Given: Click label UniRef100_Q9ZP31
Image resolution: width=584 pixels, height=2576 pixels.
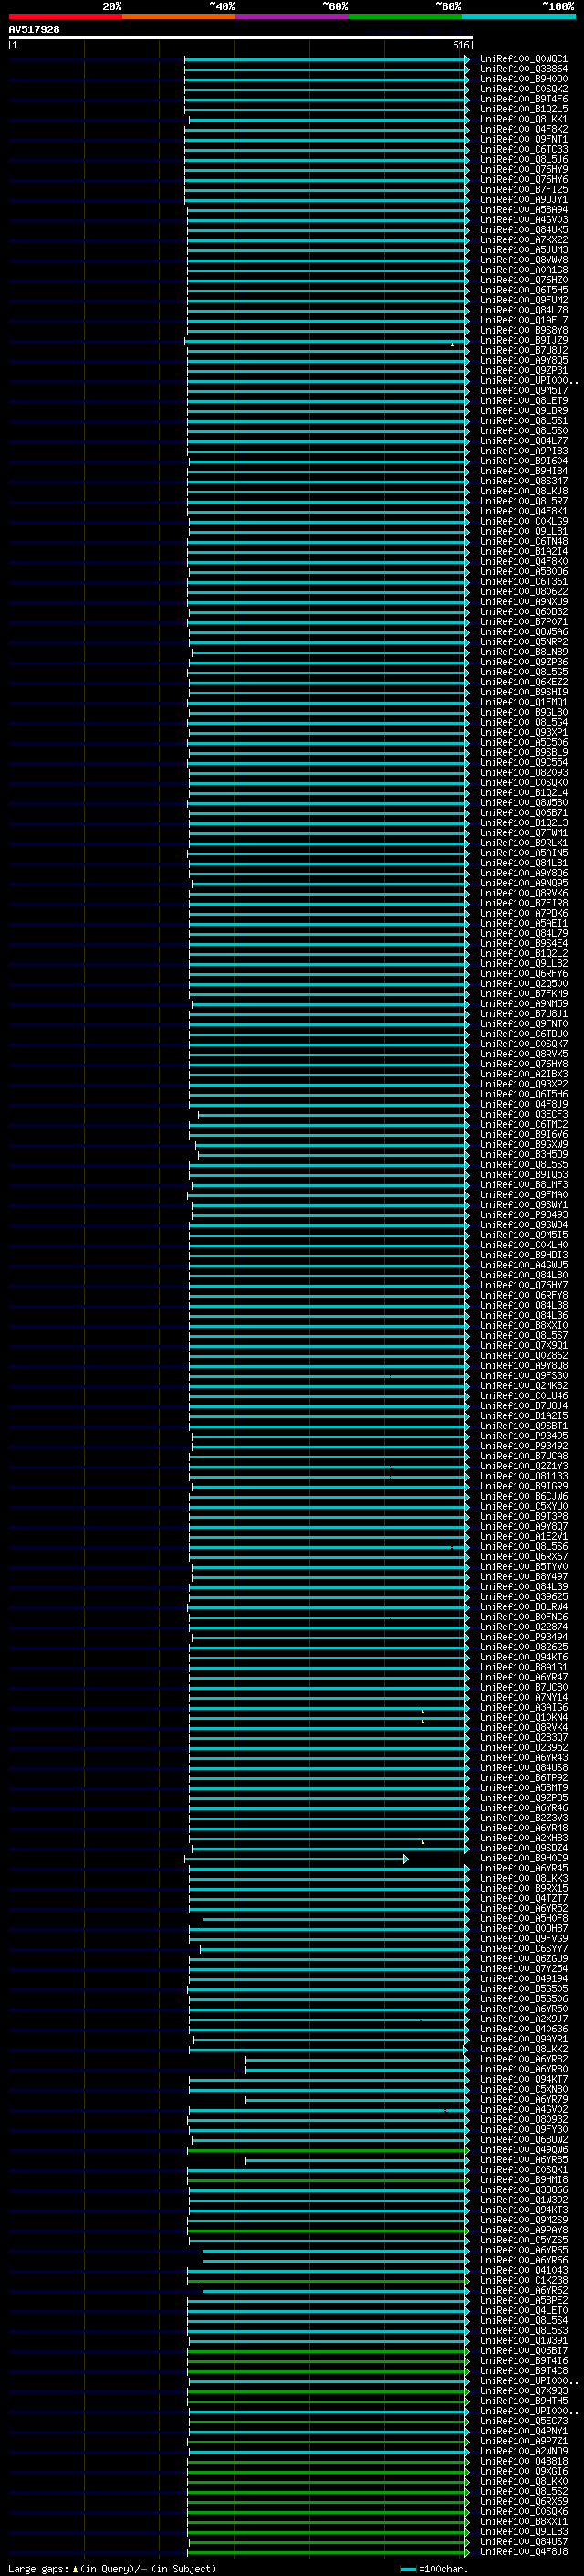Looking at the screenshot, I should pyautogui.click(x=523, y=370).
